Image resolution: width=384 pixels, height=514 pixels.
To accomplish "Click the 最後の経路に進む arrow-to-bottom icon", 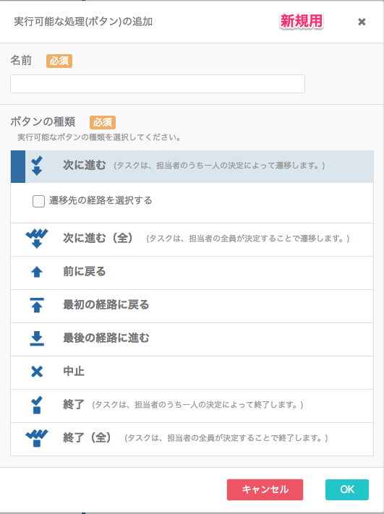I will 37,338.
